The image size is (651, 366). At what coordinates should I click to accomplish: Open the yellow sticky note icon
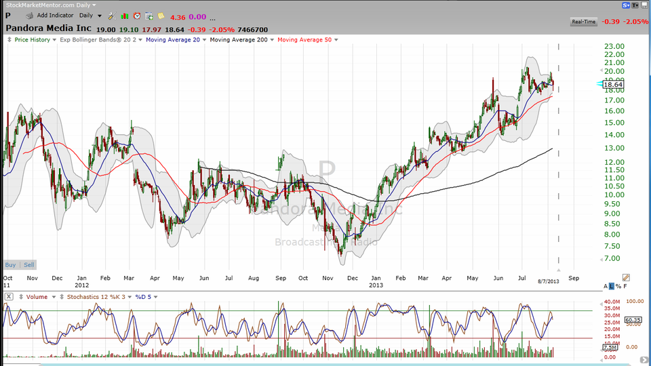click(x=161, y=16)
